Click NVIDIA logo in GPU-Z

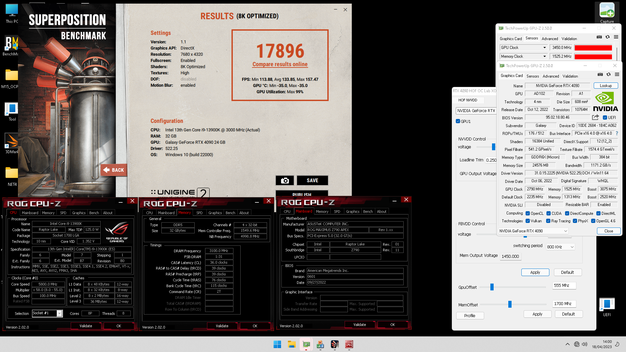(x=605, y=102)
